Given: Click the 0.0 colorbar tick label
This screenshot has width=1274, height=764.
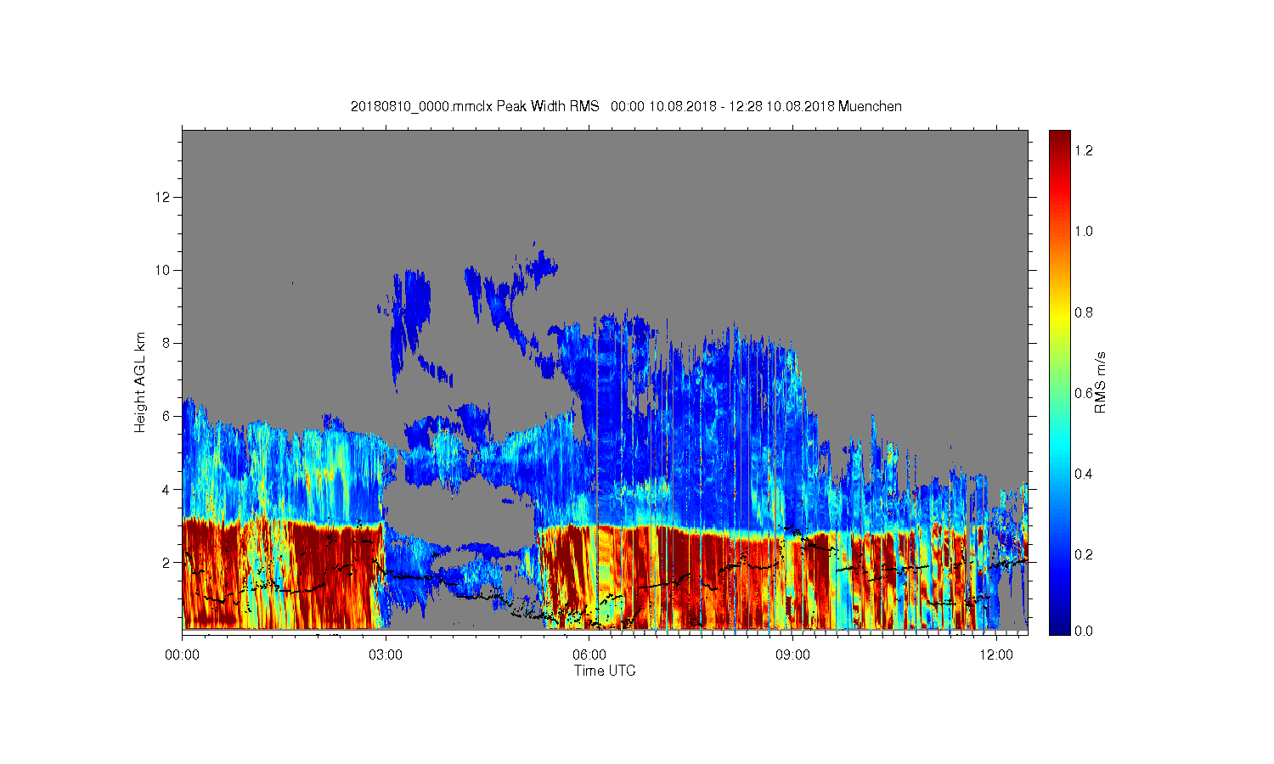Looking at the screenshot, I should coord(1083,631).
